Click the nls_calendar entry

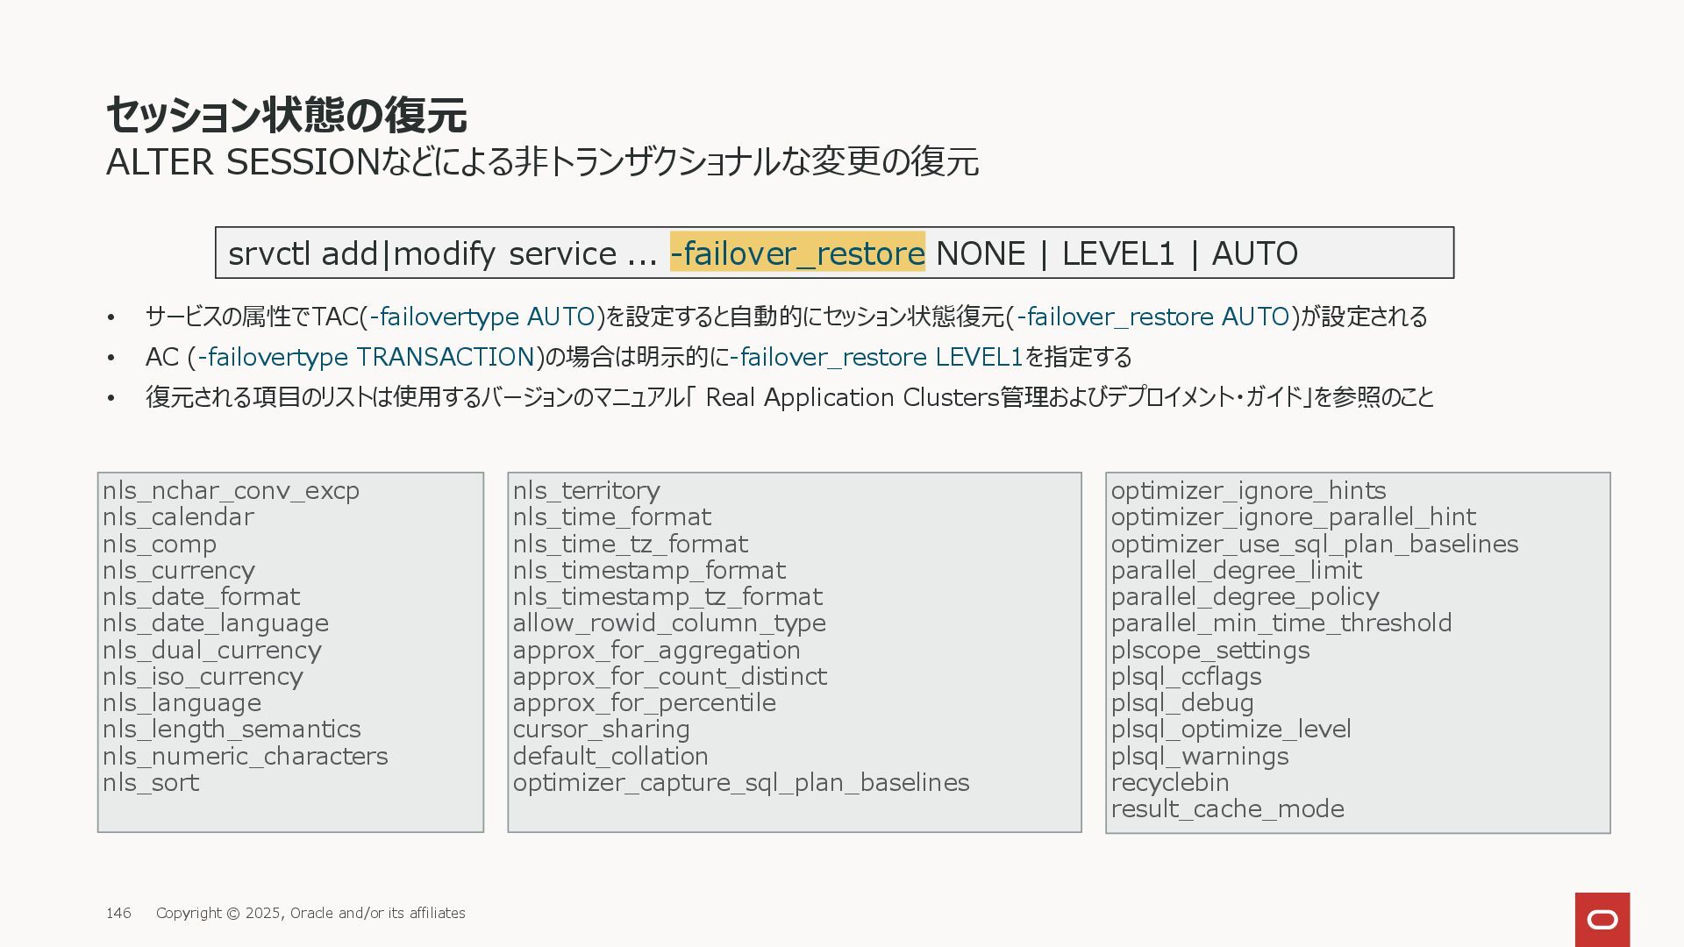click(178, 517)
